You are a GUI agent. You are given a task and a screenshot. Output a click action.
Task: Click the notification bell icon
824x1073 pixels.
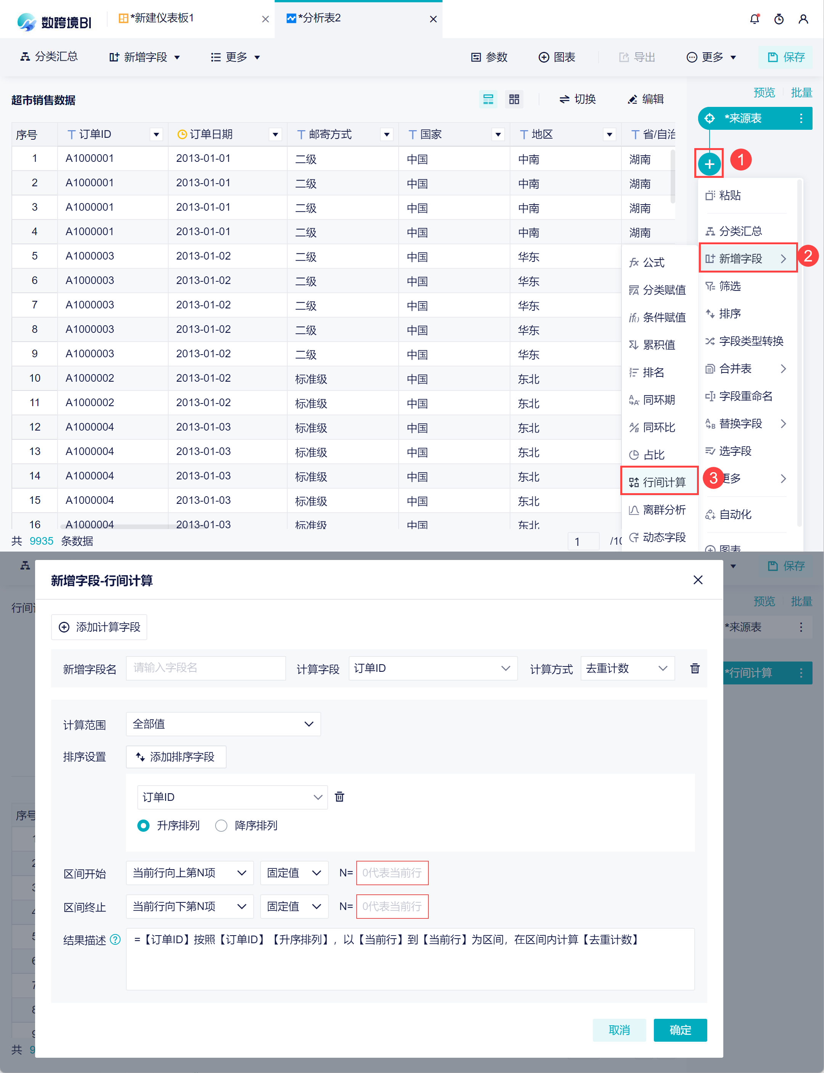[754, 19]
